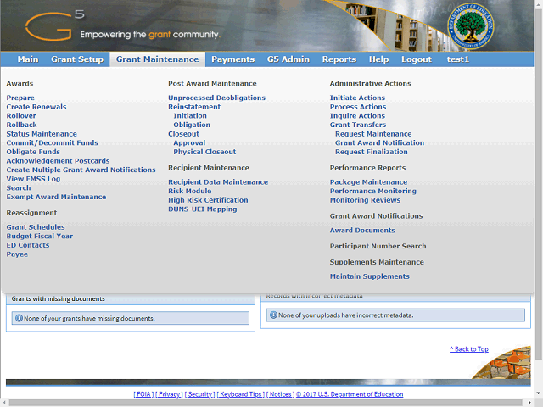Open Award Documents link

pyautogui.click(x=362, y=231)
